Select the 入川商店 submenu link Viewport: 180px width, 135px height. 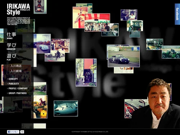click(16, 66)
